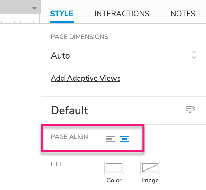The width and height of the screenshot is (206, 190).
Task: Click the blank canvas area left of panel
Action: click(20, 105)
